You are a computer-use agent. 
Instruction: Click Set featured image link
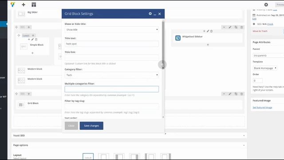pyautogui.click(x=262, y=108)
